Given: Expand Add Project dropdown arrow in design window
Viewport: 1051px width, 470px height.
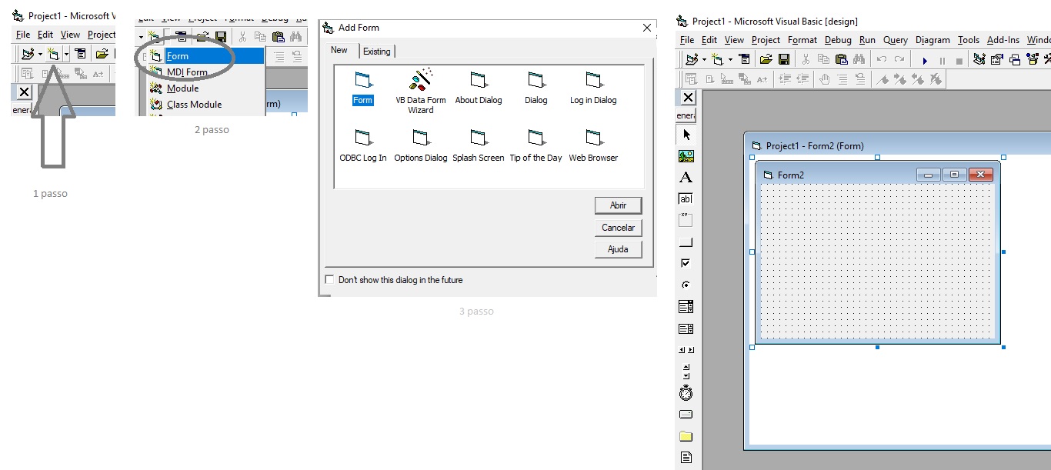Looking at the screenshot, I should pyautogui.click(x=704, y=59).
